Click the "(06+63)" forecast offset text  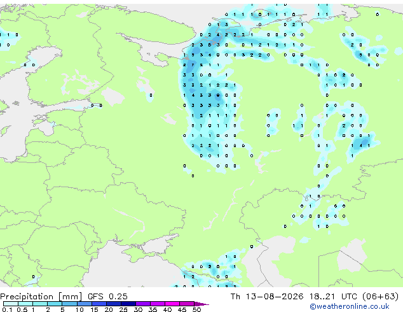[381, 297]
